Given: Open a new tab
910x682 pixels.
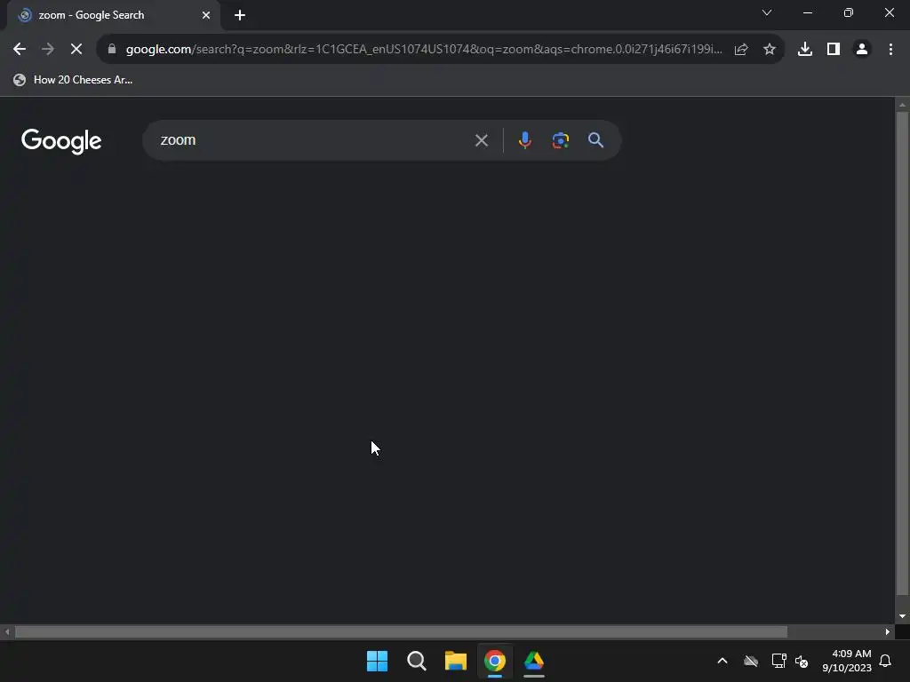Looking at the screenshot, I should tap(240, 15).
